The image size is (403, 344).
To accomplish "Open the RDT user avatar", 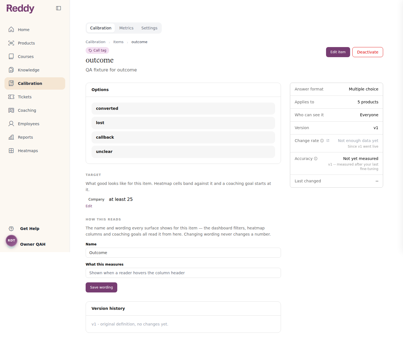I will pos(11,241).
